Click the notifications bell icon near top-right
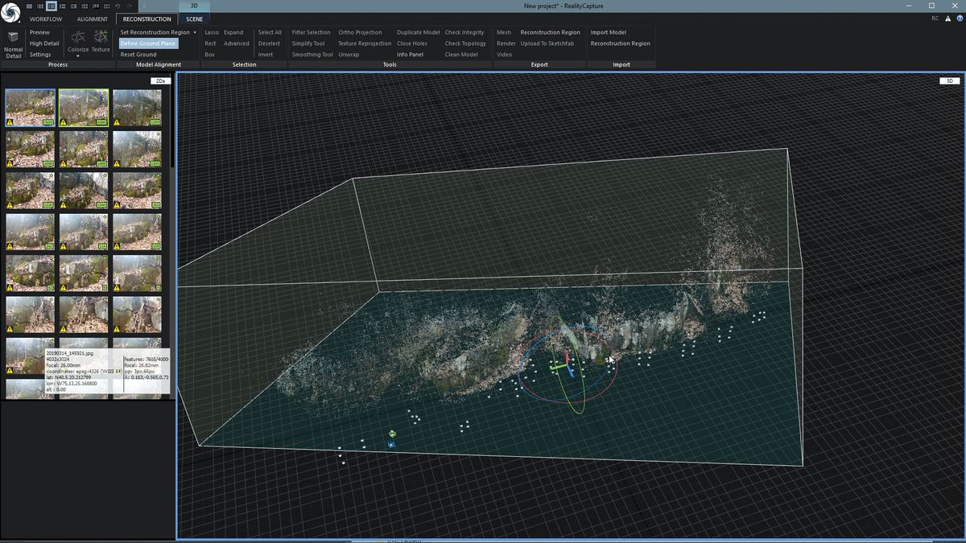The image size is (966, 543). pyautogui.click(x=947, y=18)
